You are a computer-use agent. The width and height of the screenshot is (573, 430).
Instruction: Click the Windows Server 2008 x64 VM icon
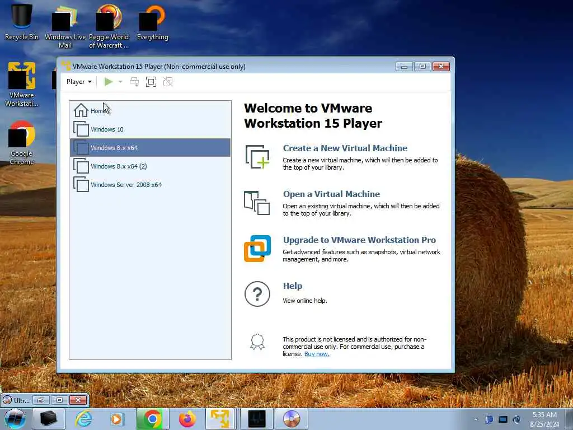tap(81, 184)
